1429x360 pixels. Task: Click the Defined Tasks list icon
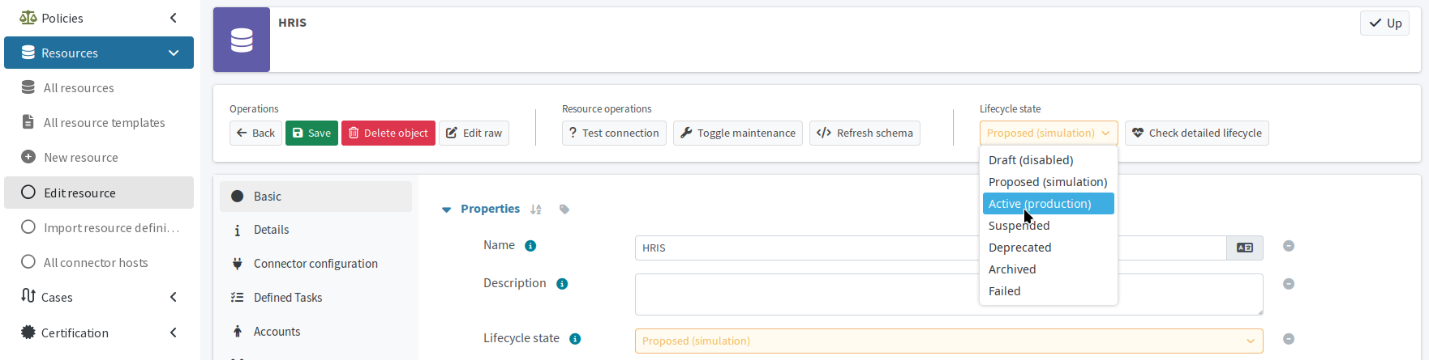(x=238, y=298)
